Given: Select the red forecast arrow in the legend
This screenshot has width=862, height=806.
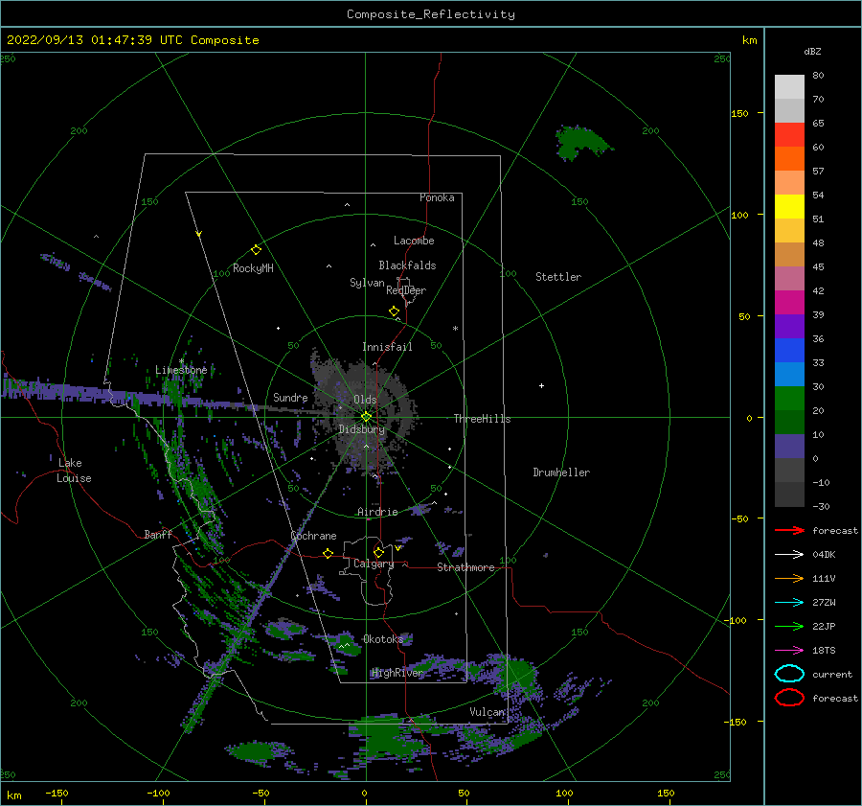Looking at the screenshot, I should (789, 530).
